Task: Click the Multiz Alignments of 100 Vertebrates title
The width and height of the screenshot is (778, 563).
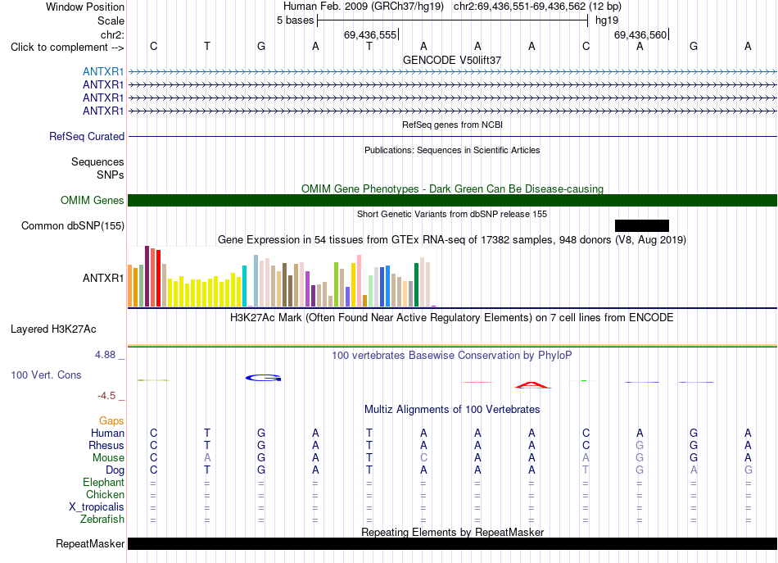Action: [452, 410]
